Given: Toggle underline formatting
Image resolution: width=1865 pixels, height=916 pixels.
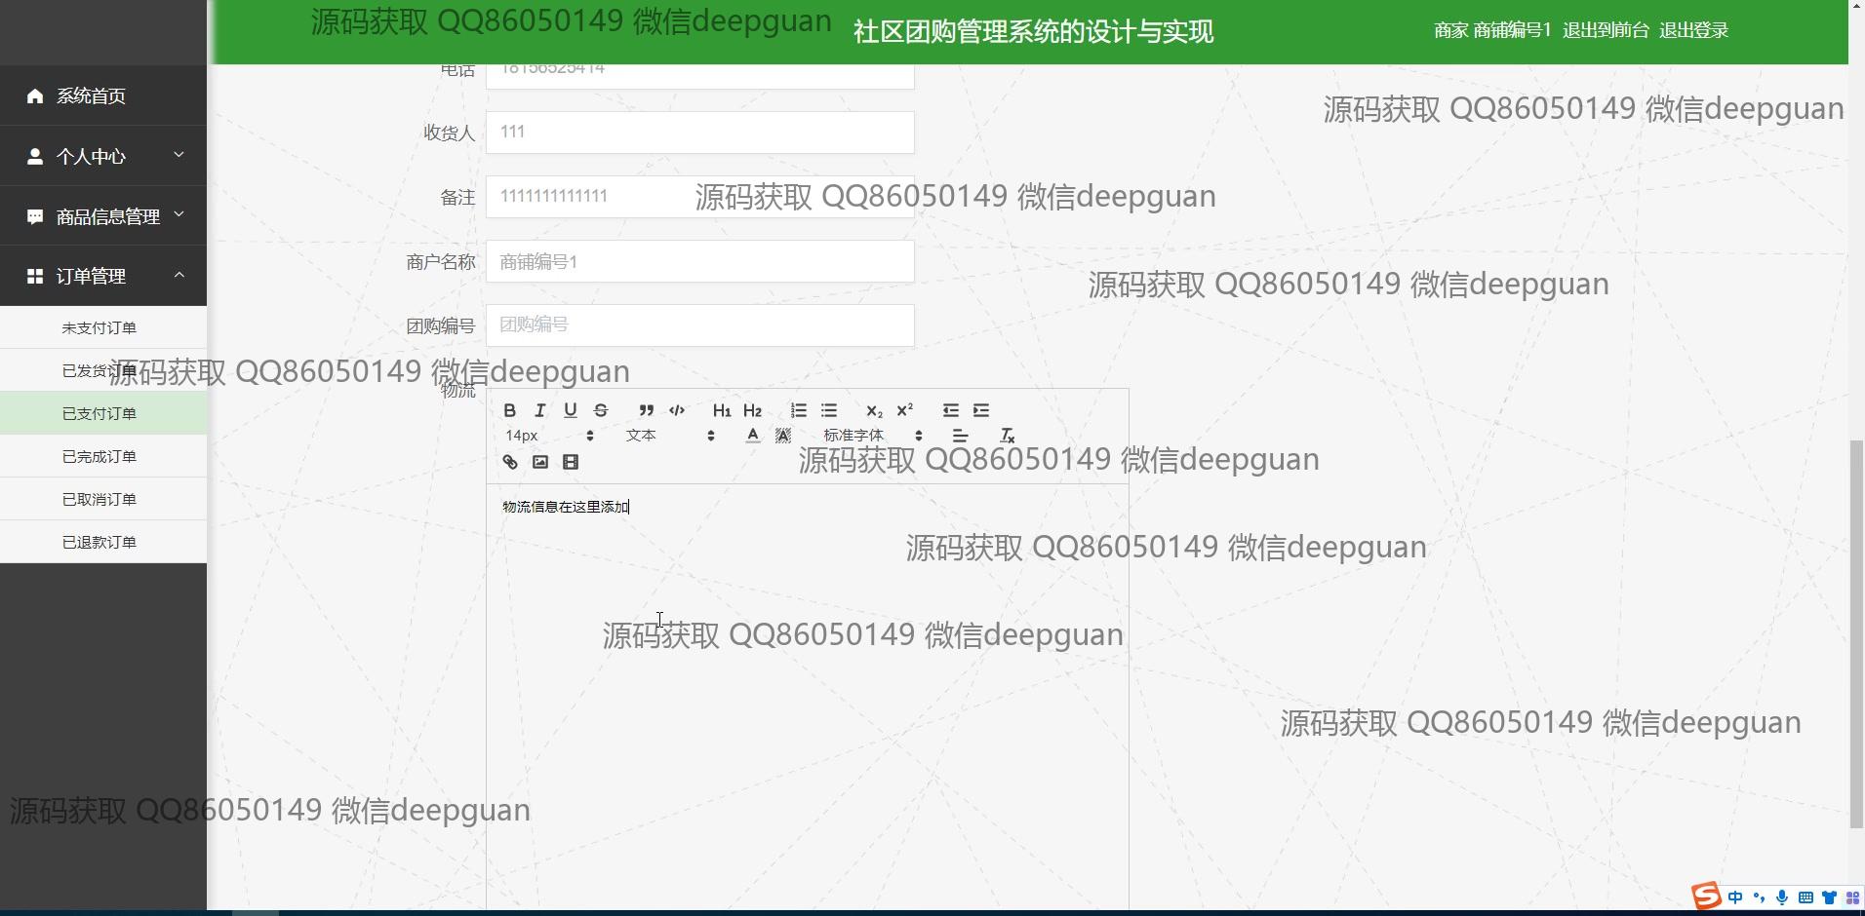Looking at the screenshot, I should 571,410.
